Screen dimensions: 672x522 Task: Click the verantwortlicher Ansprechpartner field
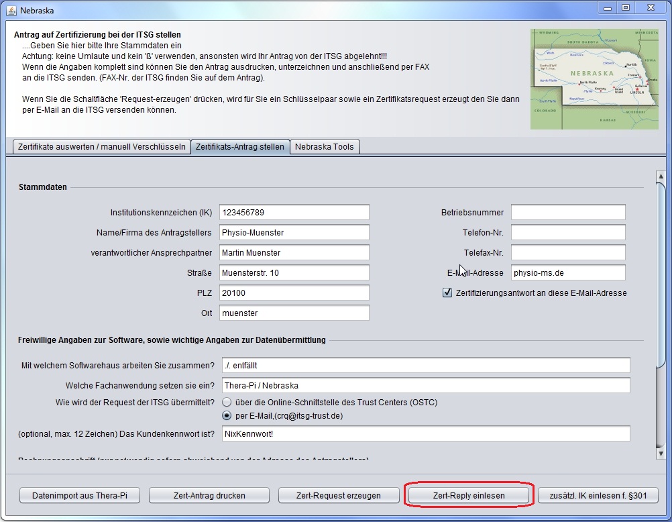(294, 253)
